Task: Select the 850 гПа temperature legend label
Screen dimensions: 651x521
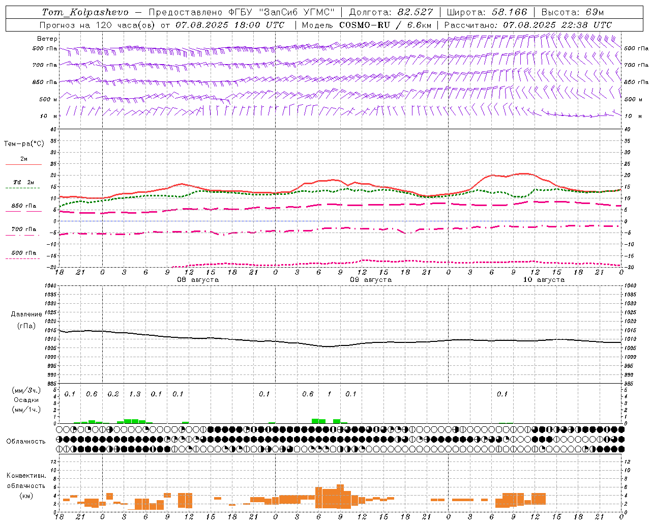Action: tap(24, 206)
